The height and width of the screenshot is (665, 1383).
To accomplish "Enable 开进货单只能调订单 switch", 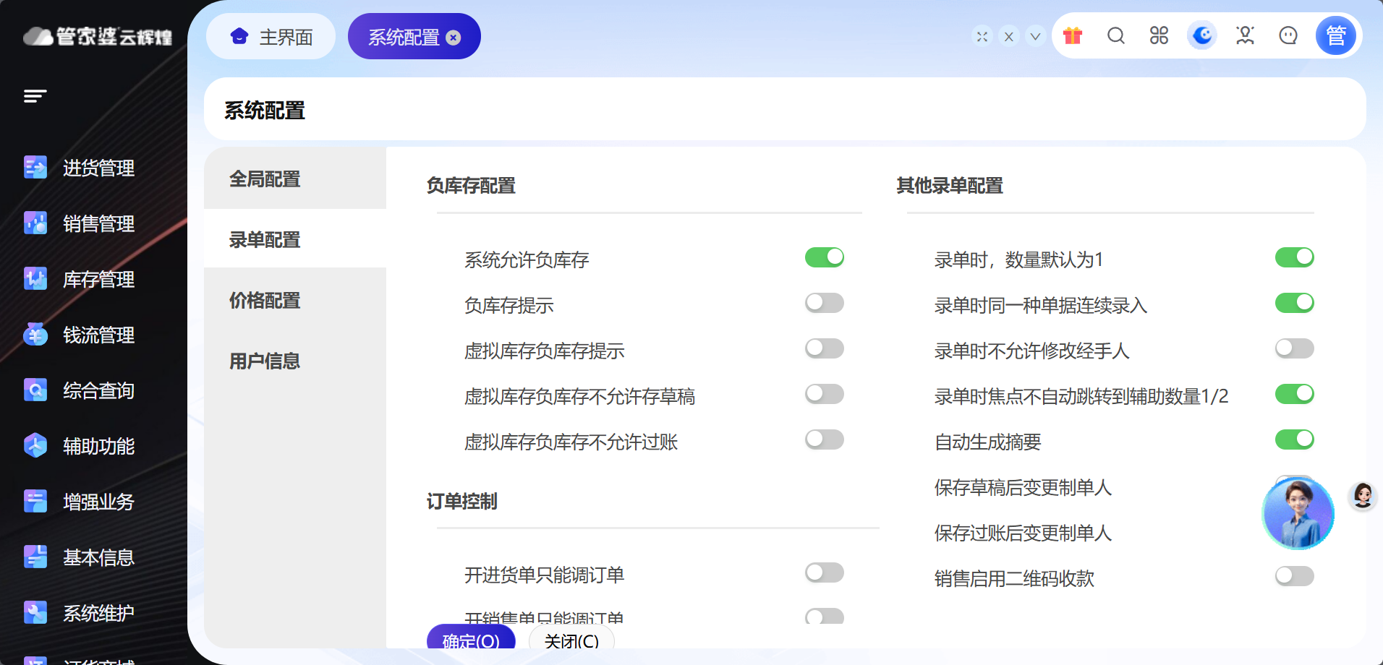I will click(x=825, y=572).
